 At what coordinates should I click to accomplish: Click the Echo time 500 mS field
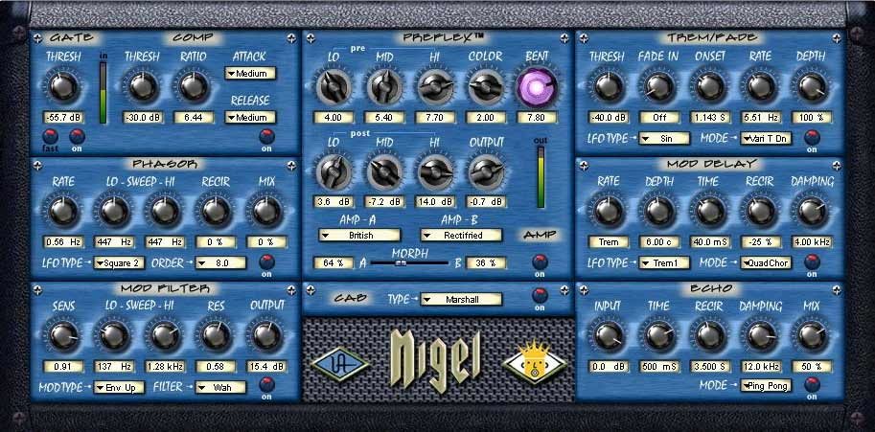[x=659, y=367]
